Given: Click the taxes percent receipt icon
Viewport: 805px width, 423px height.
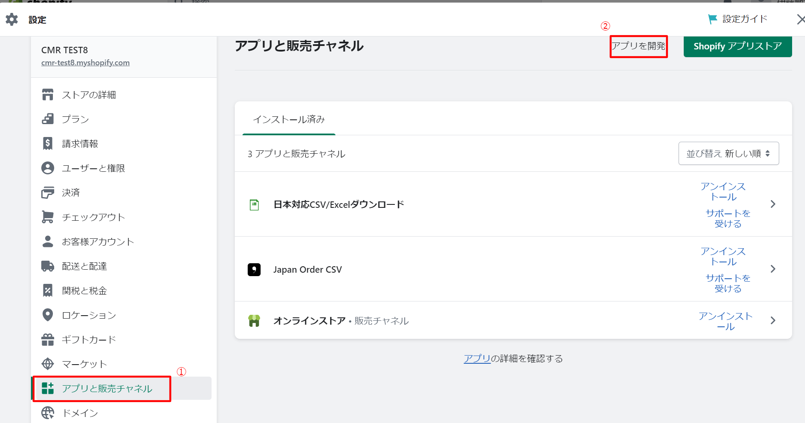Looking at the screenshot, I should (x=48, y=290).
